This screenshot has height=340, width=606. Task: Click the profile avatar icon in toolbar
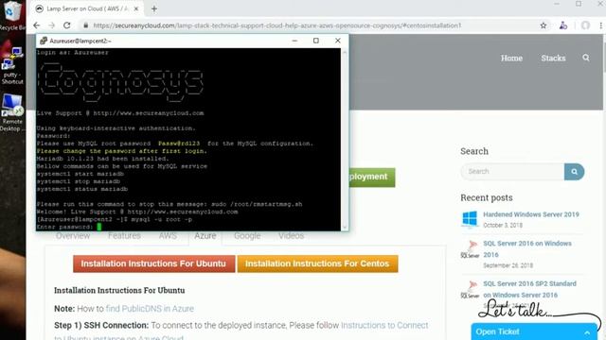(x=585, y=25)
